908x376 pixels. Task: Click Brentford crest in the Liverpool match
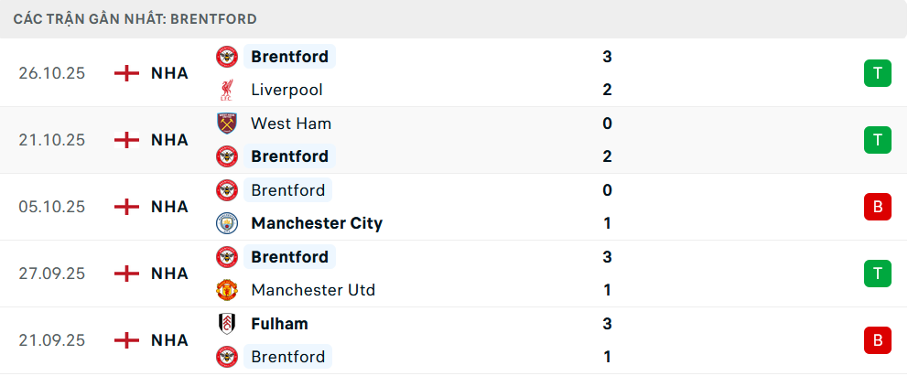pyautogui.click(x=226, y=57)
